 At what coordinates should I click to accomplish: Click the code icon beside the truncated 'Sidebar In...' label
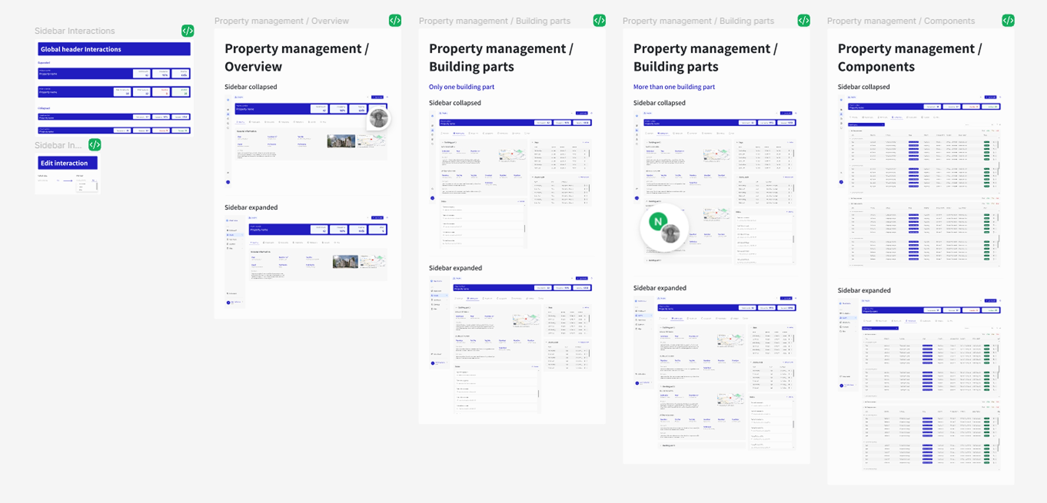(95, 145)
